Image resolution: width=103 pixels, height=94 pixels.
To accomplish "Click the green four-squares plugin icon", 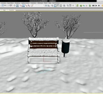I will pos(90,5).
